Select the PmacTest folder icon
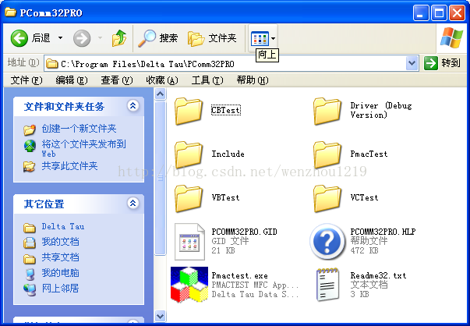 tap(327, 154)
